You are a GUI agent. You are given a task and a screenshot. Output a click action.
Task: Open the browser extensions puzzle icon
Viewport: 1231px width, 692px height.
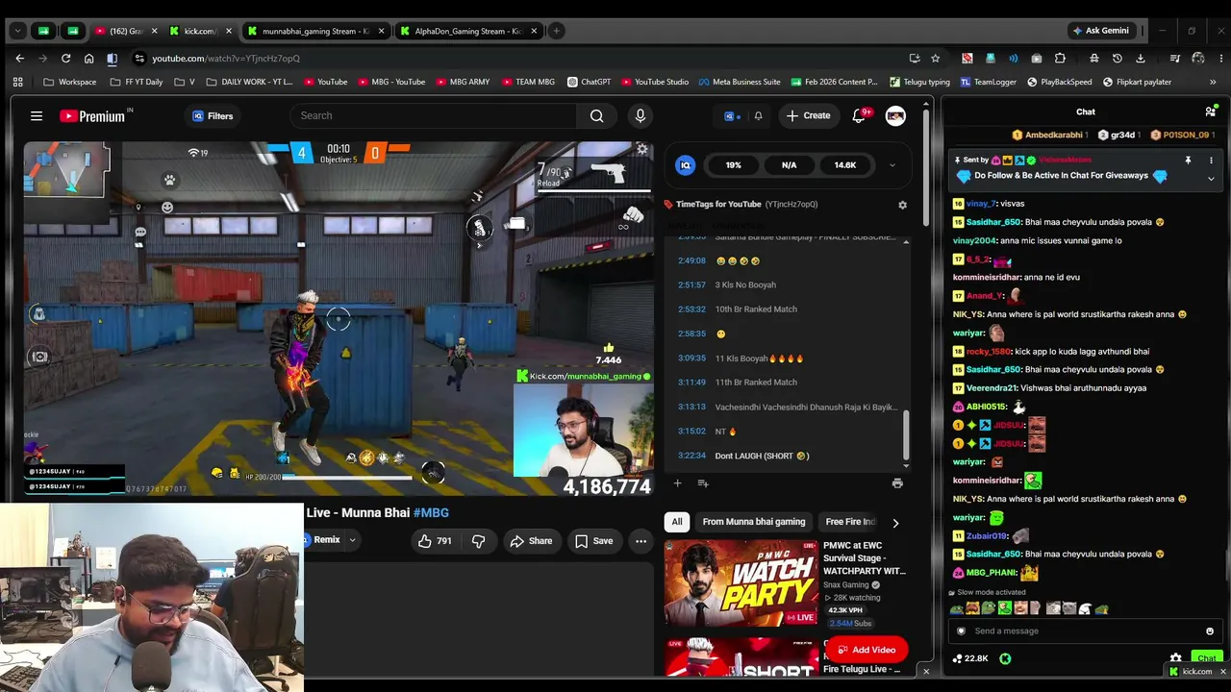coord(1060,59)
